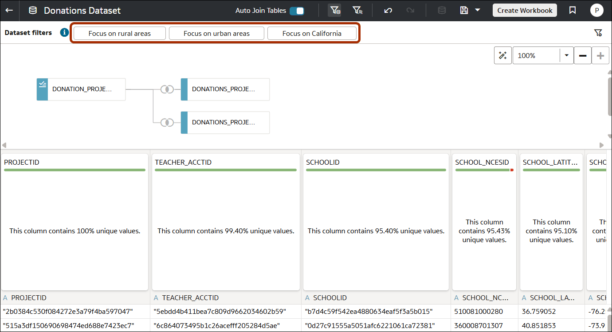Navigate back using the back arrow
This screenshot has width=612, height=332.
9,10
